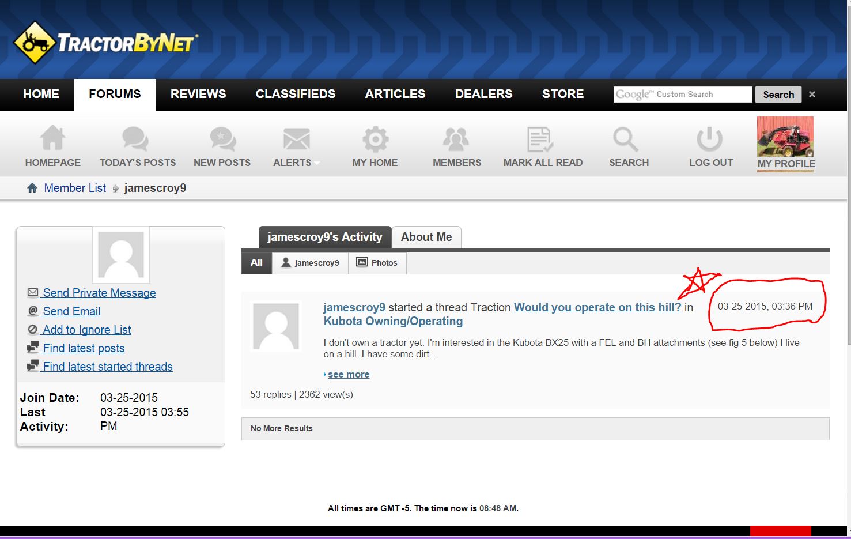Screen dimensions: 851x539
Task: Click the Send Private Message link
Action: coord(99,293)
